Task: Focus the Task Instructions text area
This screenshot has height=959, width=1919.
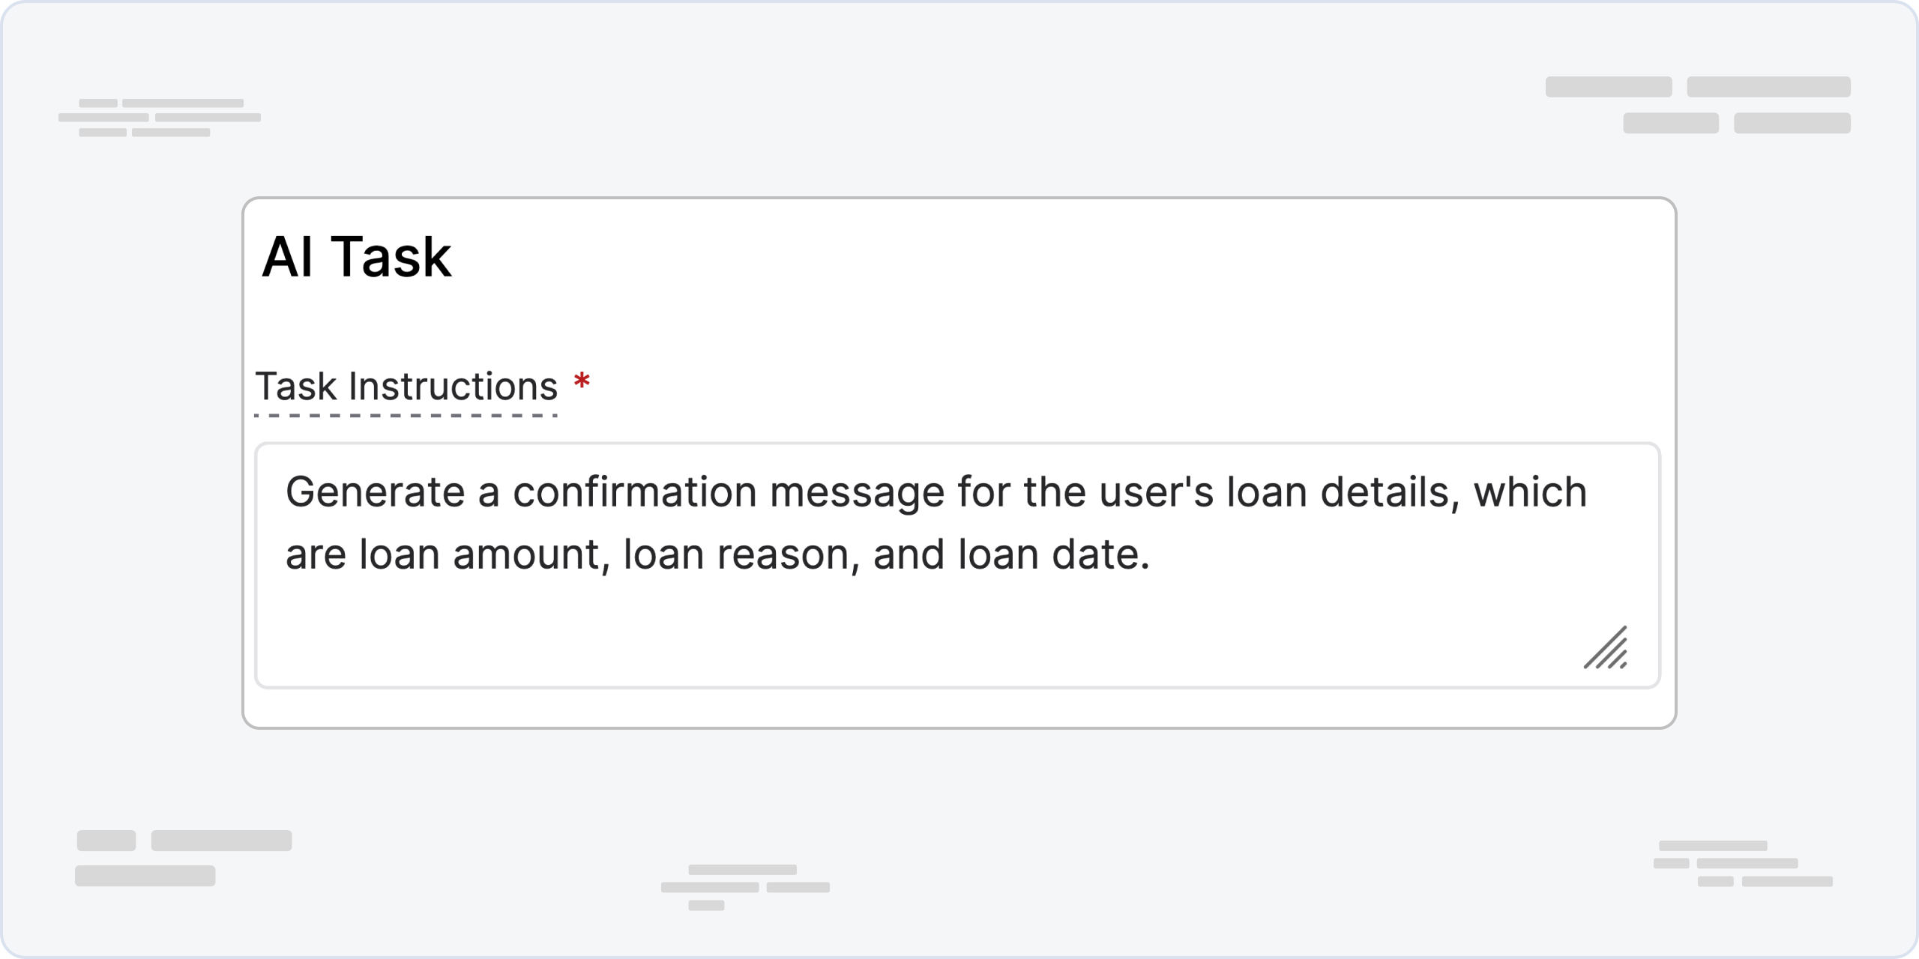Action: pos(957,566)
